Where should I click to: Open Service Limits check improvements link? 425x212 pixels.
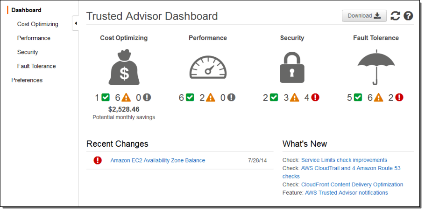[344, 160]
